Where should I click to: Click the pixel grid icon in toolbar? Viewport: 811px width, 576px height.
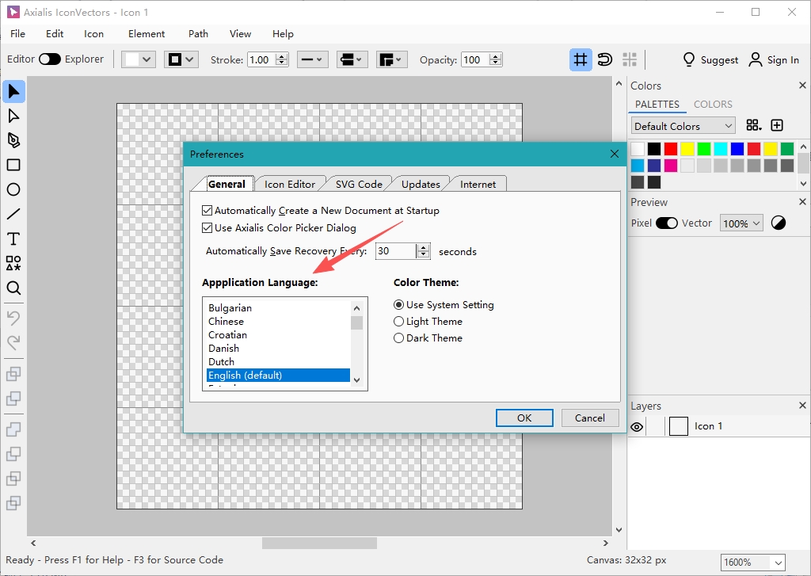(x=630, y=59)
